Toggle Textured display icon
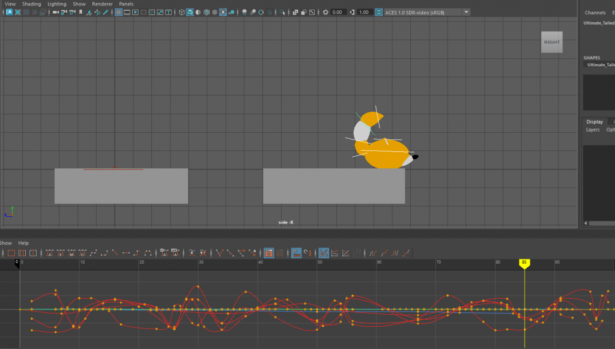The image size is (615, 349). click(x=214, y=12)
